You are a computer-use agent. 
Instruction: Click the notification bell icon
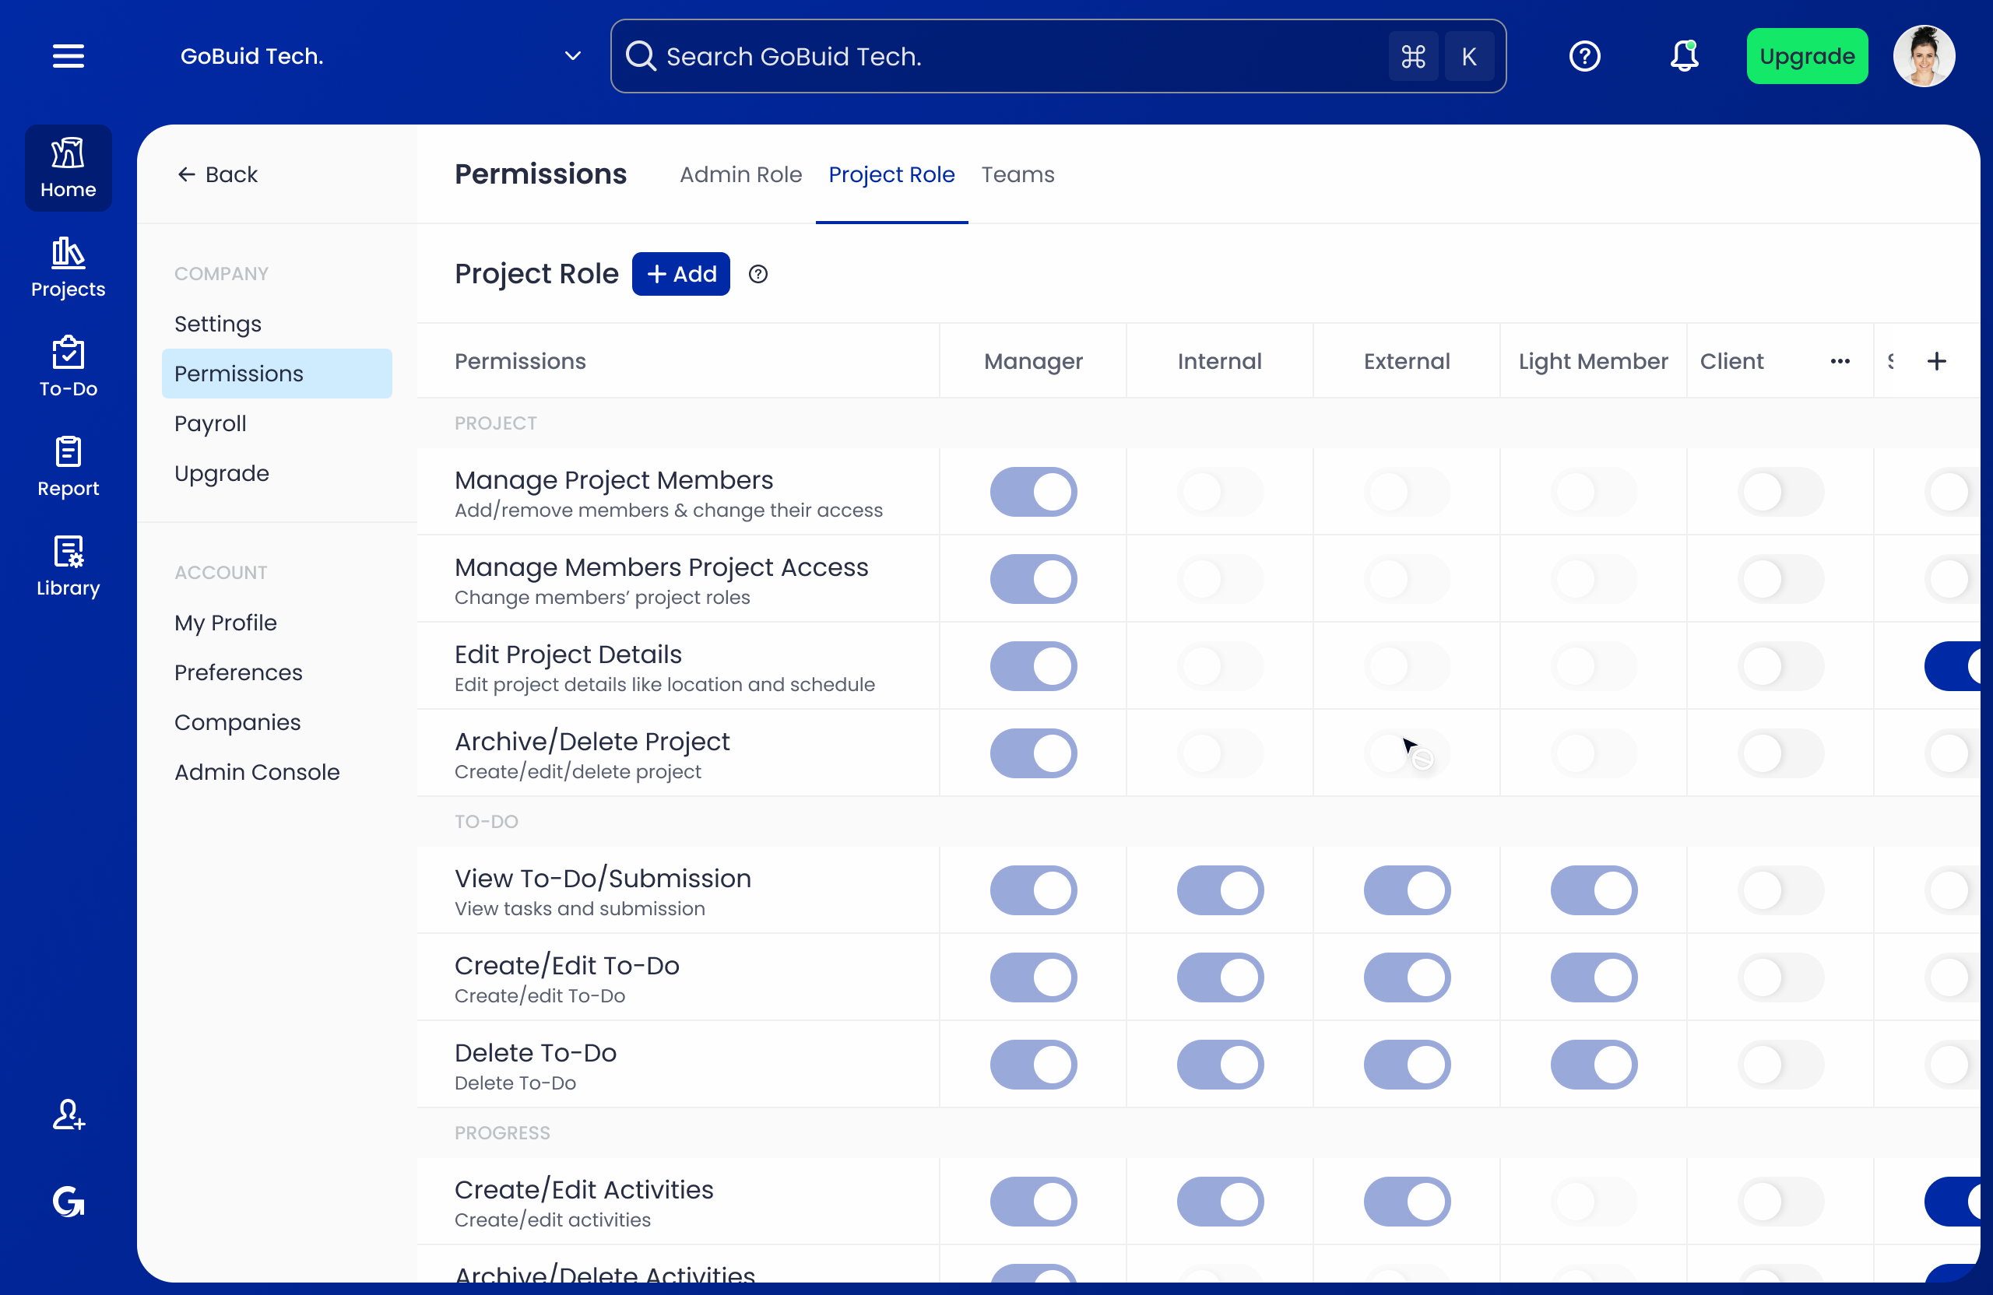[x=1684, y=56]
